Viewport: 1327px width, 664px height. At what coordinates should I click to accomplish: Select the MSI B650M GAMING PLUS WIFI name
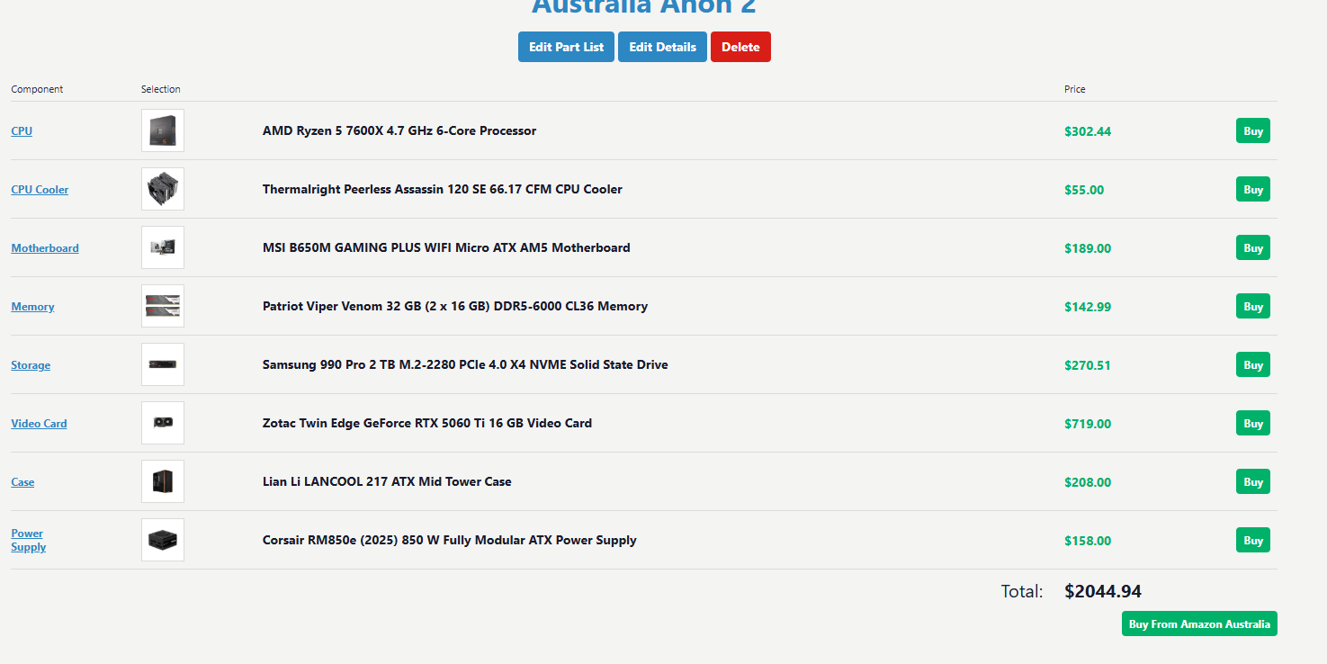446,247
